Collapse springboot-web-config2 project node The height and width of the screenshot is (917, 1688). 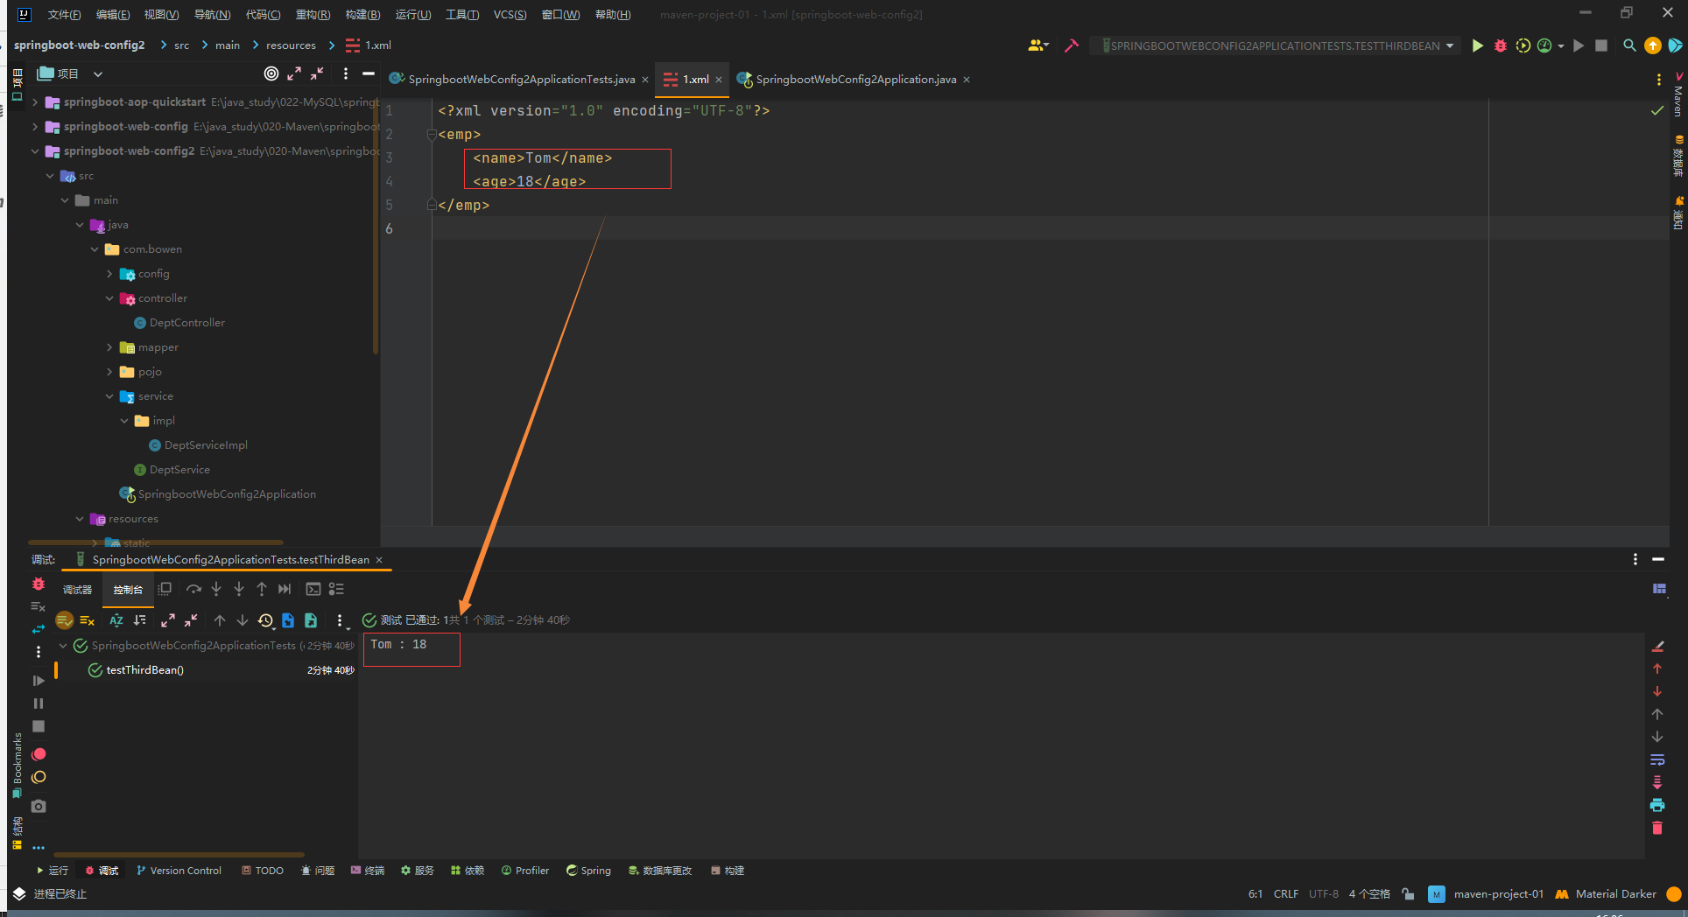[35, 151]
